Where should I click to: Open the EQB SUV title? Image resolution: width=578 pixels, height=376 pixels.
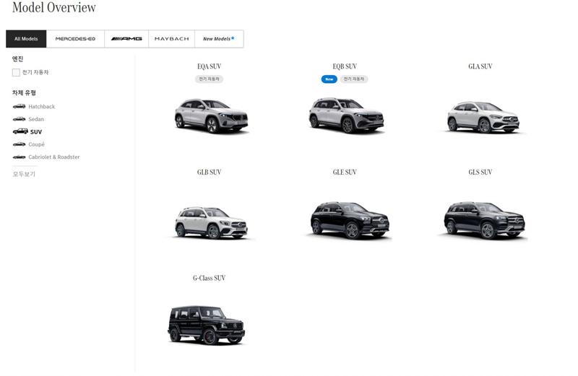(x=345, y=66)
